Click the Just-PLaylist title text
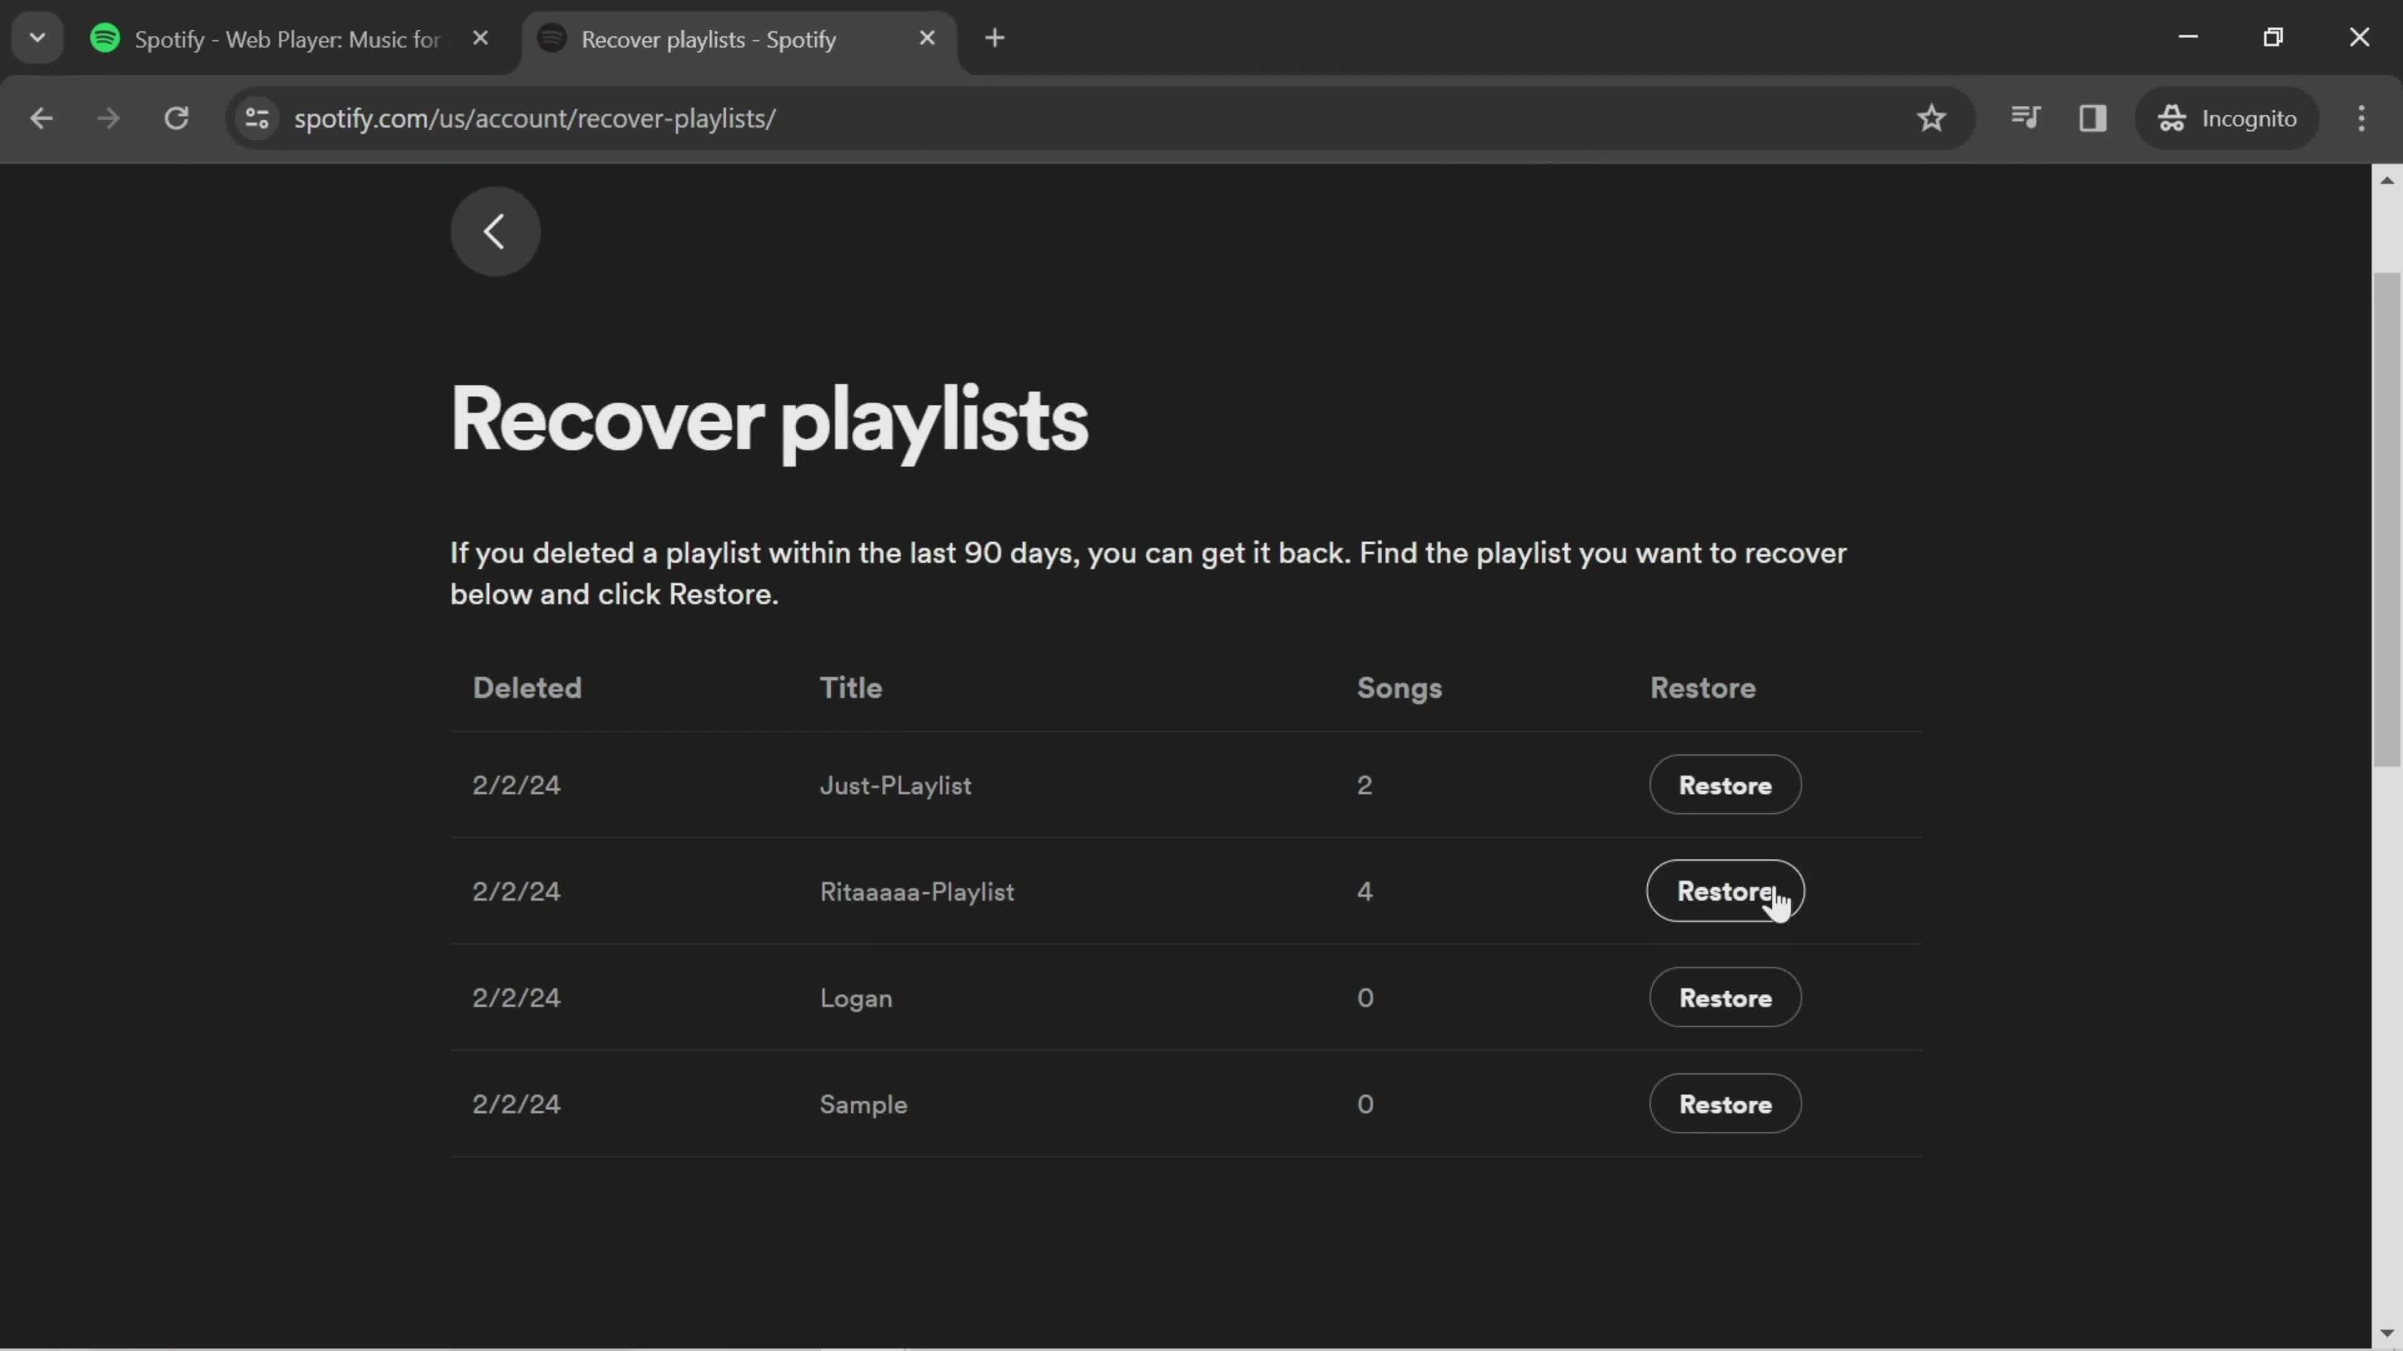This screenshot has width=2403, height=1351. [895, 786]
